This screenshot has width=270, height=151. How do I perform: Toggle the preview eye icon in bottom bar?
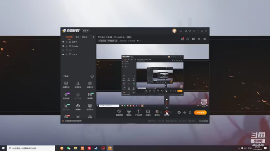(x=185, y=112)
